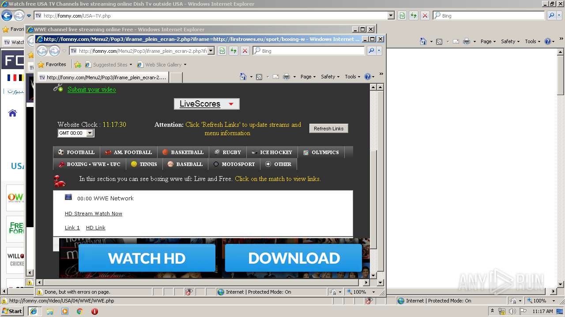
Task: Open Tools menu in front popup
Action: coord(353,77)
